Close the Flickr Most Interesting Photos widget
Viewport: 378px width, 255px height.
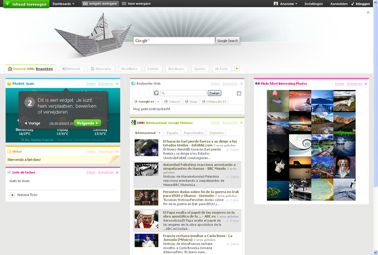[366, 84]
